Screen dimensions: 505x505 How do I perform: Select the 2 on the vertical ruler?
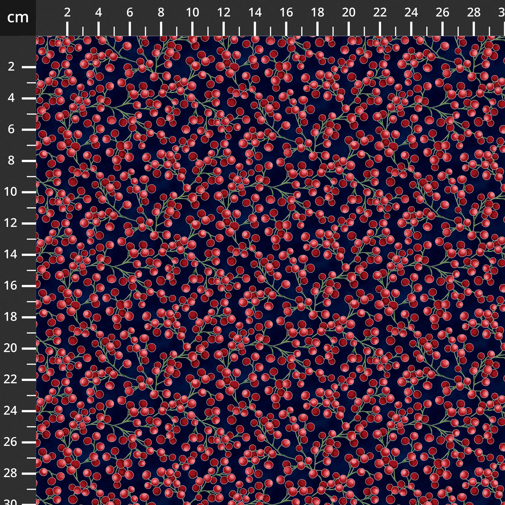point(11,67)
